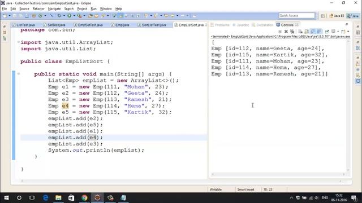The height and width of the screenshot is (203, 362).
Task: Click the Eclipse icon on taskbar
Action: pos(97,198)
